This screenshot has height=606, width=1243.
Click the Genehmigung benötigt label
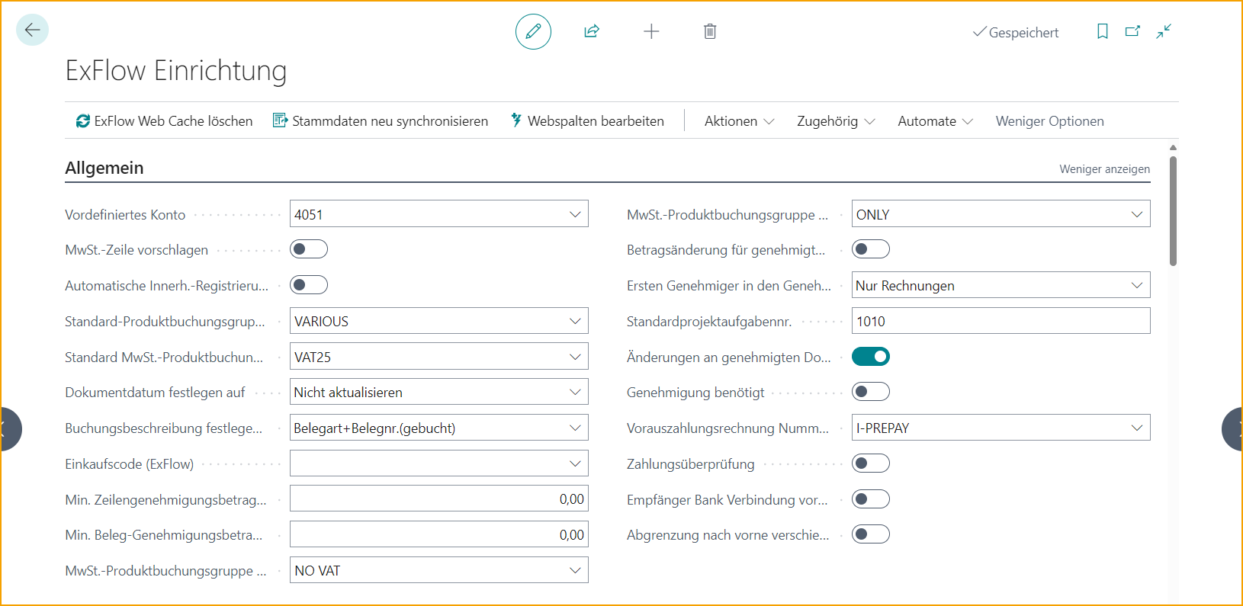pyautogui.click(x=695, y=393)
